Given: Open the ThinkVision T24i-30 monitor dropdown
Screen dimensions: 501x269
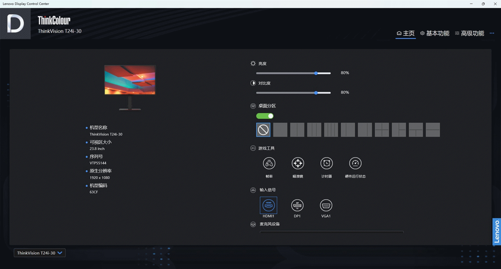Looking at the screenshot, I should (40, 253).
